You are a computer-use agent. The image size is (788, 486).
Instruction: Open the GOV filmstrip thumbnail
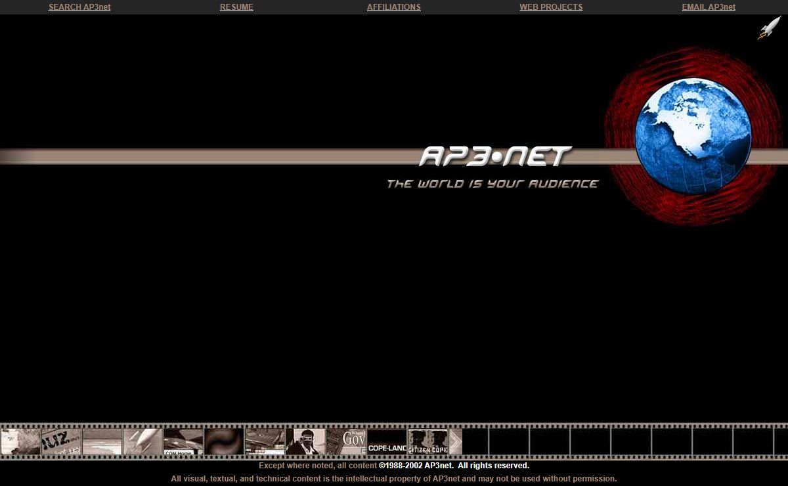pos(347,442)
